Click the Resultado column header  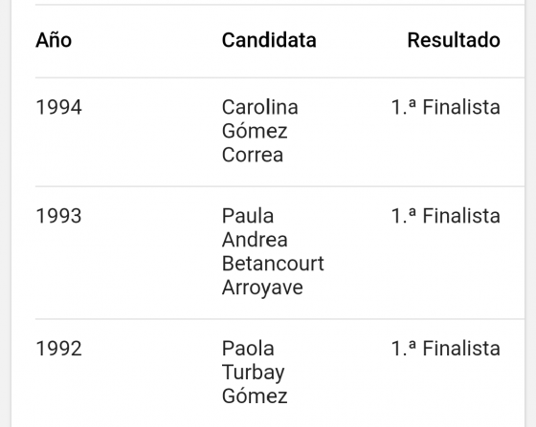coord(454,40)
